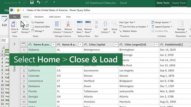Select the Established[C] column header
This screenshot has width=191, height=107.
point(175,45)
